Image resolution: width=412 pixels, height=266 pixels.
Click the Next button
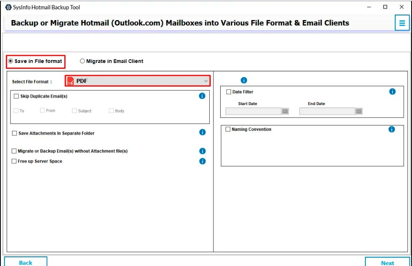387,261
